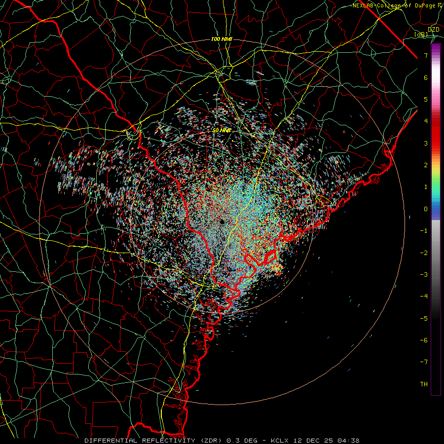
Task: Click the "-7" tick label on the scale
Action: point(424,362)
